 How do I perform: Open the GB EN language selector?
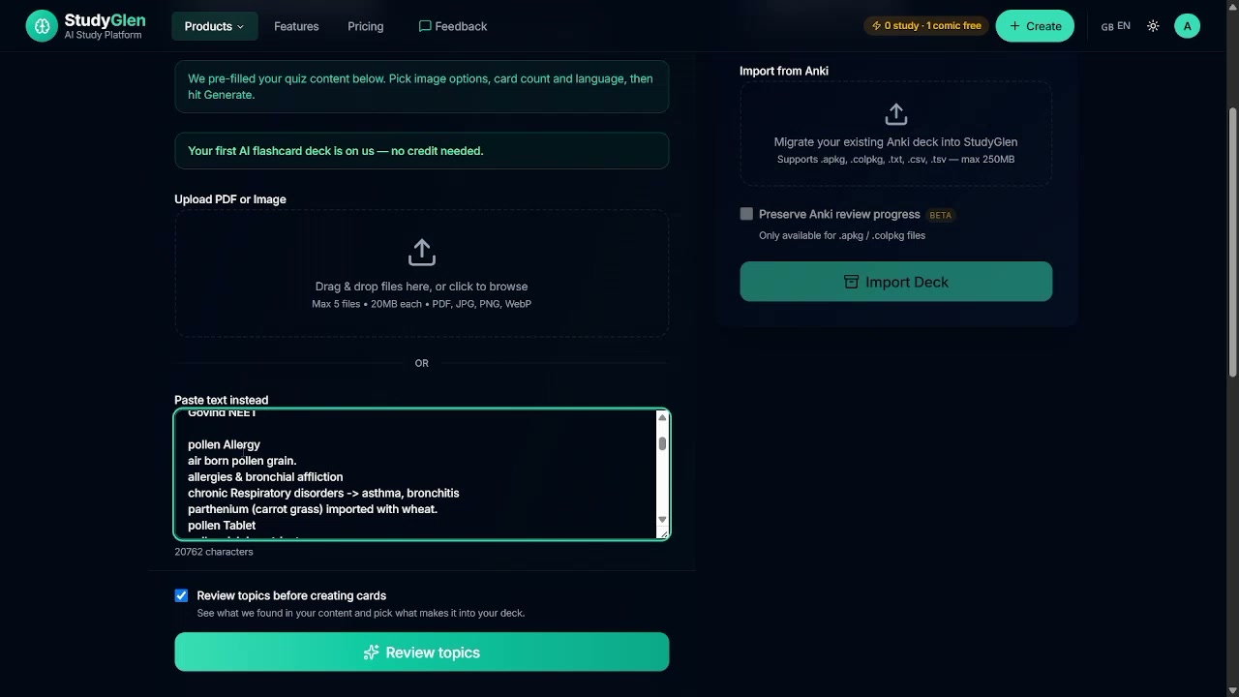click(1115, 26)
